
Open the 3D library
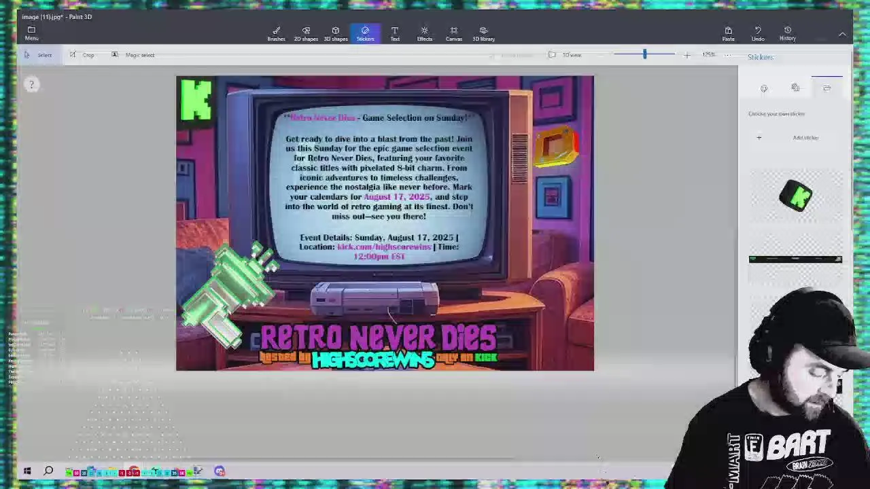coord(483,33)
